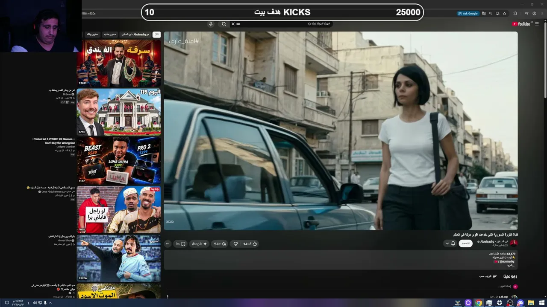Open the Ask sparkle button

click(x=199, y=244)
